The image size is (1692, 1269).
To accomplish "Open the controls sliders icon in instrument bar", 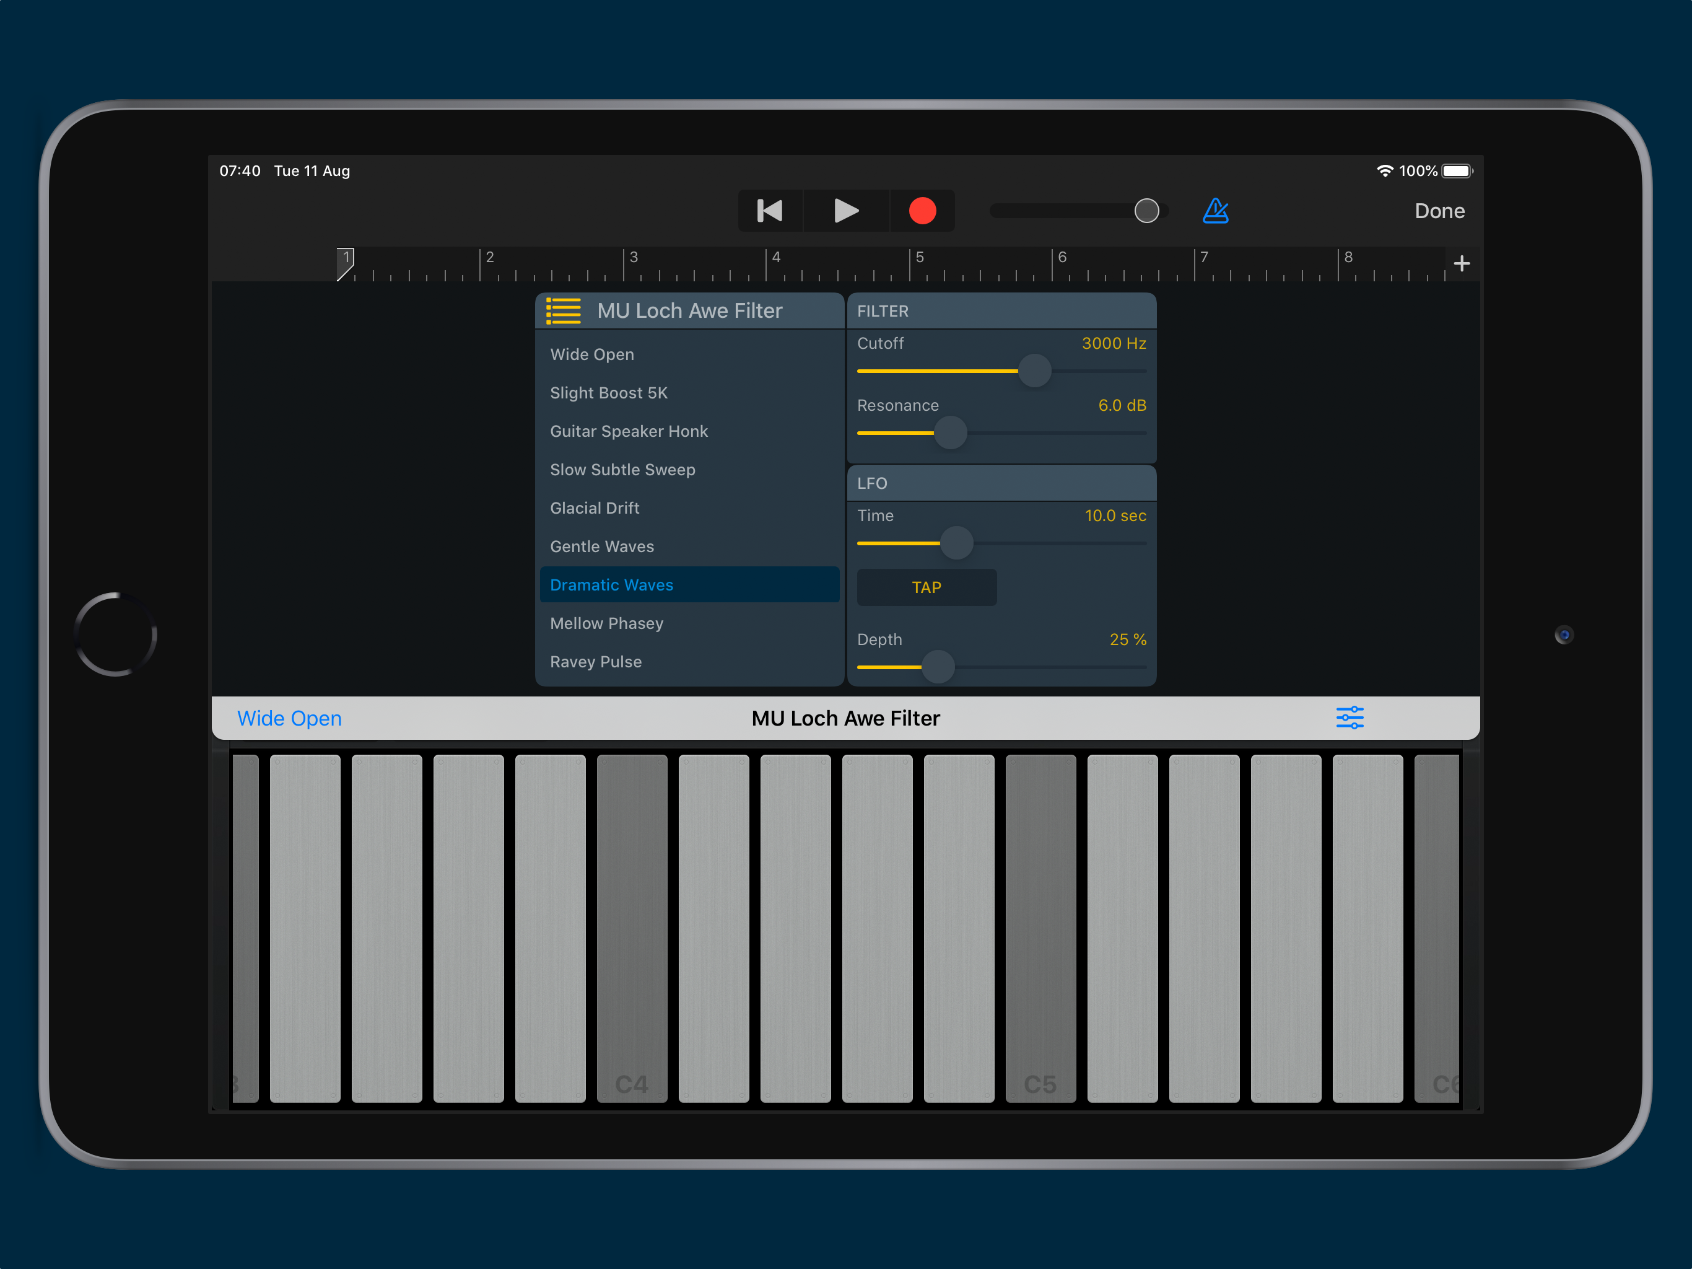I will [1350, 718].
